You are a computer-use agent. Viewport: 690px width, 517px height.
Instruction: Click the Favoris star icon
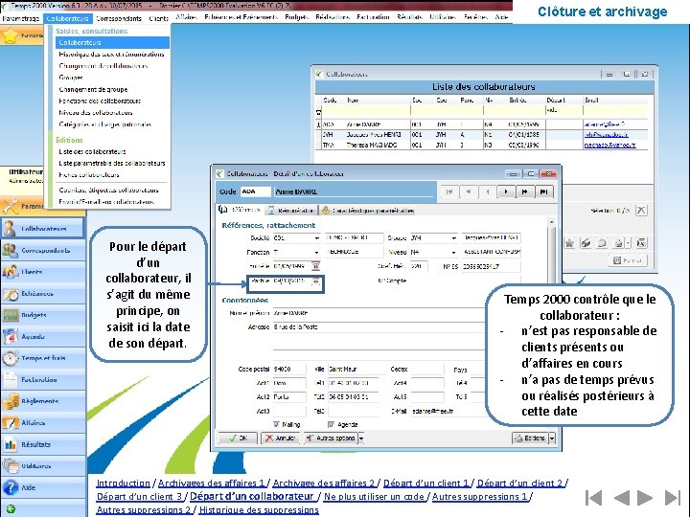tap(10, 35)
